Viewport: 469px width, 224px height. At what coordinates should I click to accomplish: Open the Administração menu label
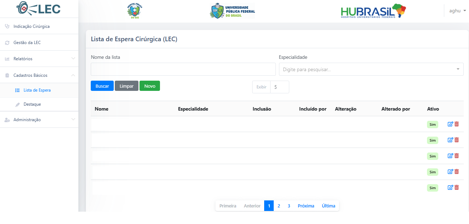point(27,120)
